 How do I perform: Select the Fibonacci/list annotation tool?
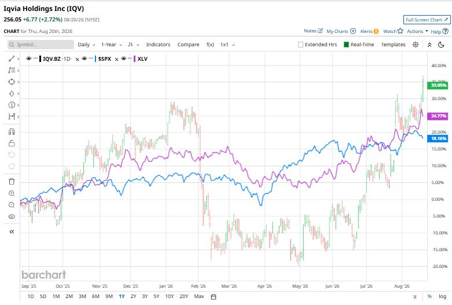pos(12,71)
